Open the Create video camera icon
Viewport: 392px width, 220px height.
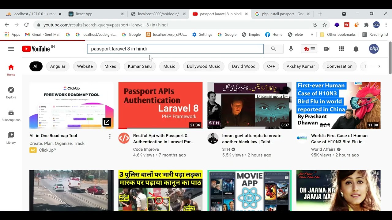(x=326, y=49)
